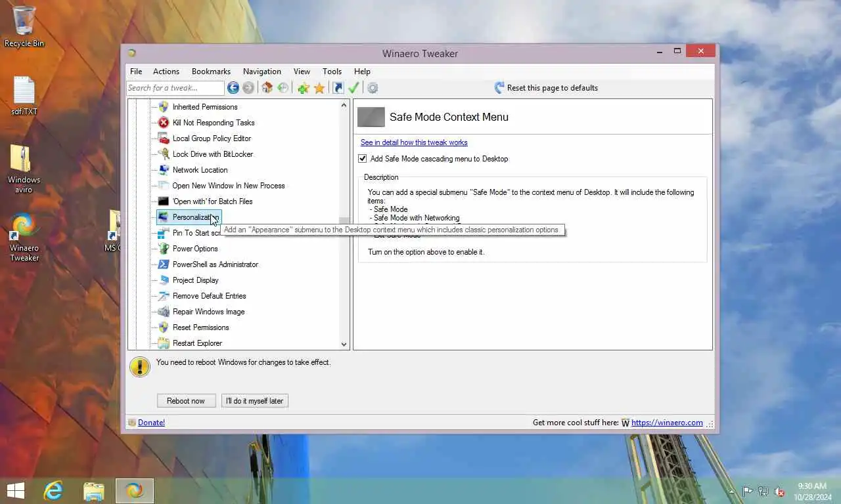Click the greyed Forward navigation arrow

pos(248,88)
